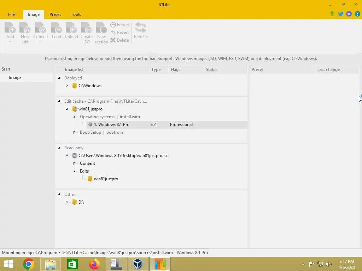Select Boot/Setup | boot.wim text
This screenshot has height=271, width=362.
(x=102, y=132)
